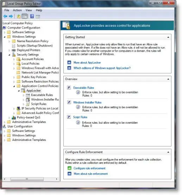This screenshot has height=195, width=182.
Task: Click the tree pane scroll right arrow
Action: [x=57, y=179]
